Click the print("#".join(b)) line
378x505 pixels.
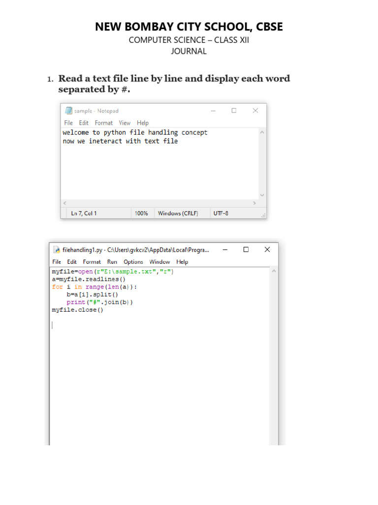click(99, 302)
